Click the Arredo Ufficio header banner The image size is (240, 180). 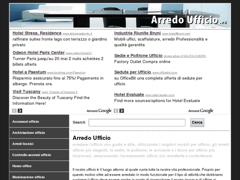click(120, 16)
